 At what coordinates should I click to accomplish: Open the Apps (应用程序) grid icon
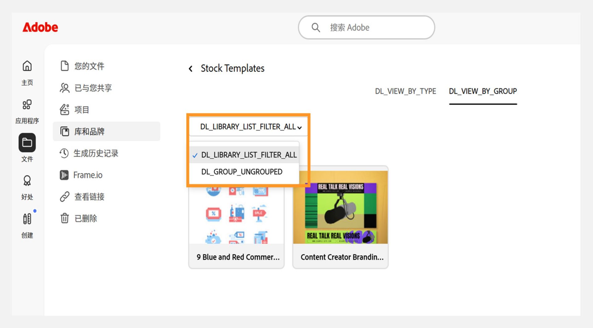click(x=27, y=104)
